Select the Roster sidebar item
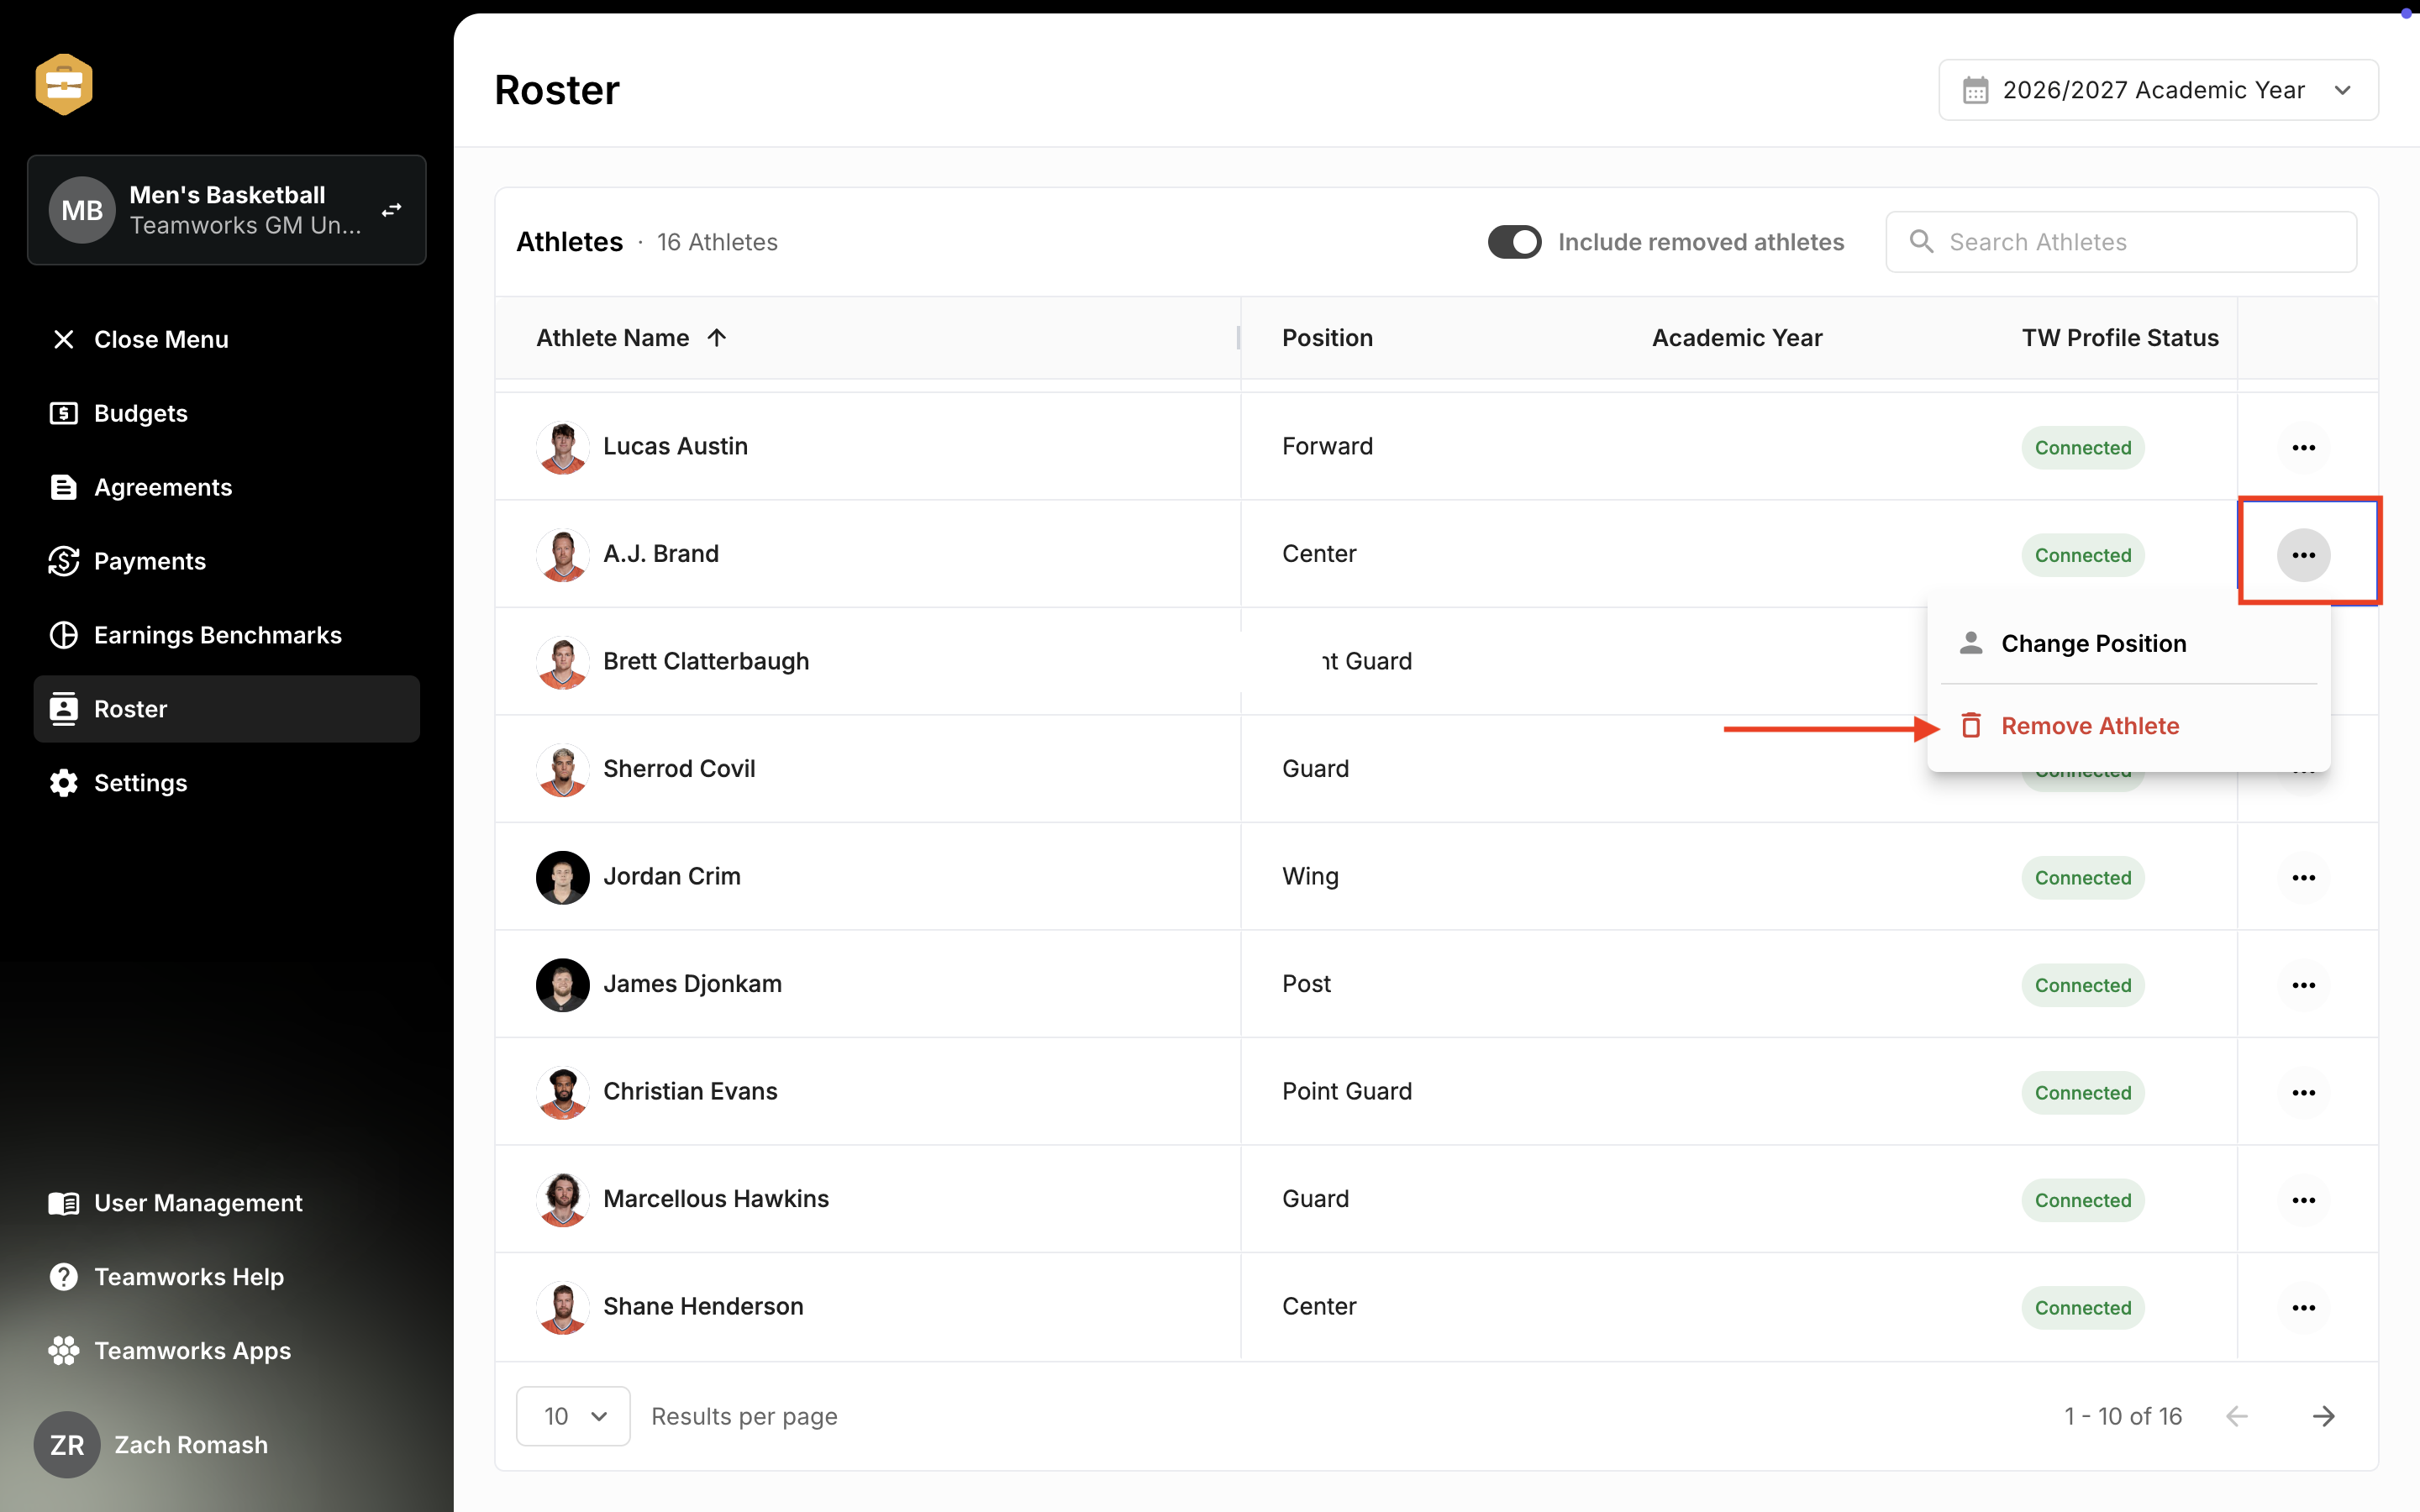 pyautogui.click(x=227, y=709)
